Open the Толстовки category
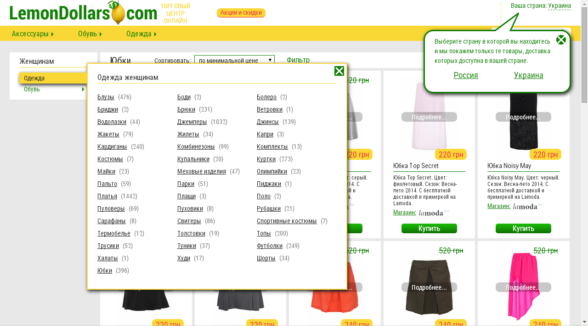588x326 pixels. [191, 233]
